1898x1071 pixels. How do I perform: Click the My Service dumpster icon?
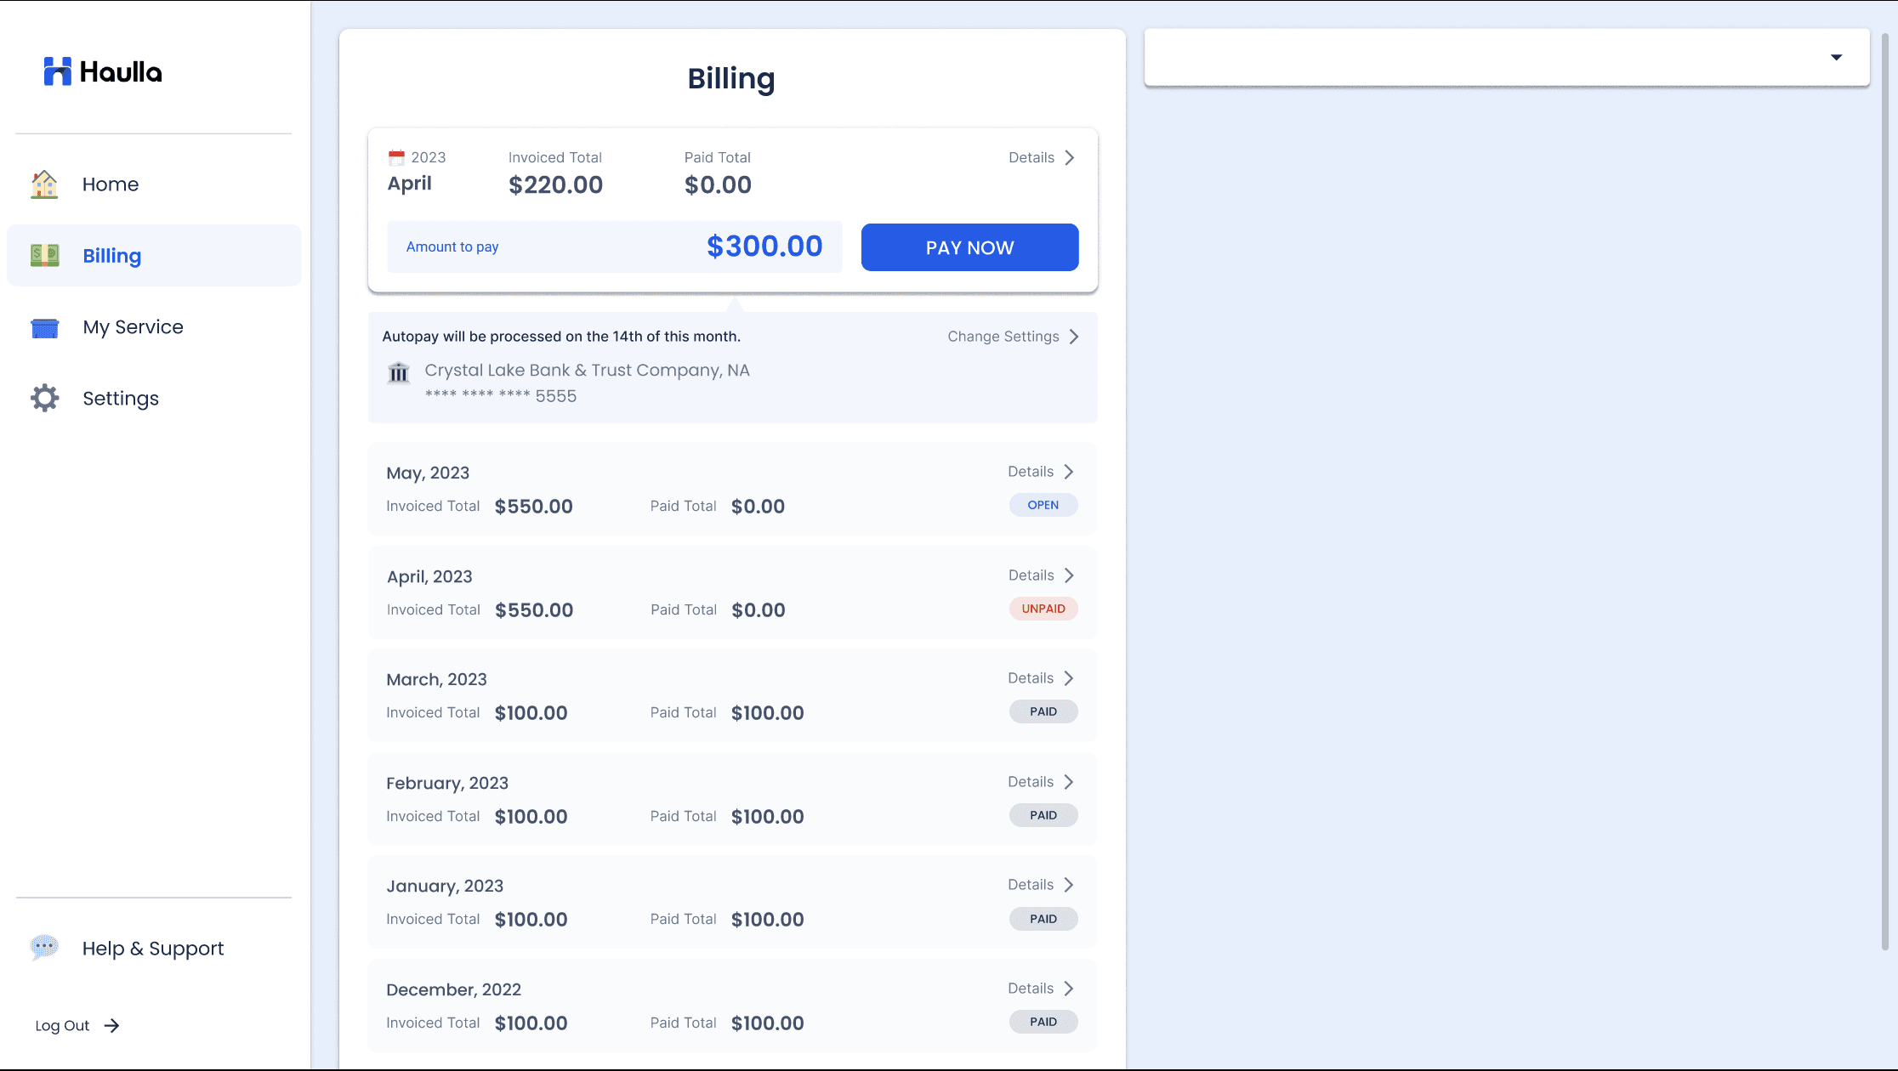pyautogui.click(x=44, y=327)
